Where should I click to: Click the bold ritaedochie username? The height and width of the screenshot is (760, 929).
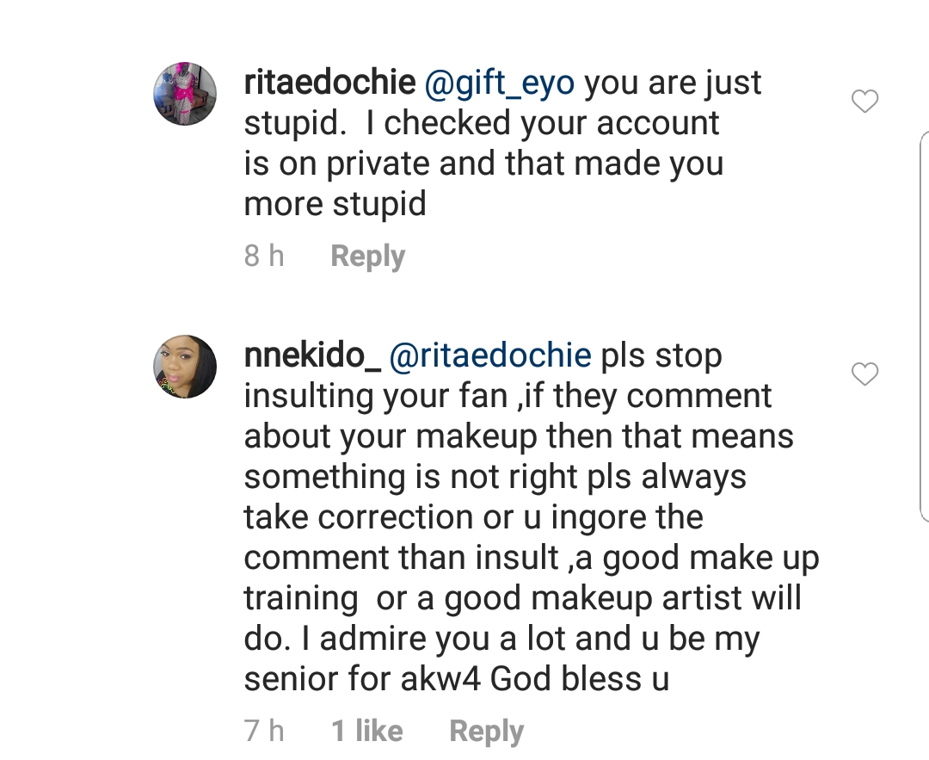[x=329, y=83]
